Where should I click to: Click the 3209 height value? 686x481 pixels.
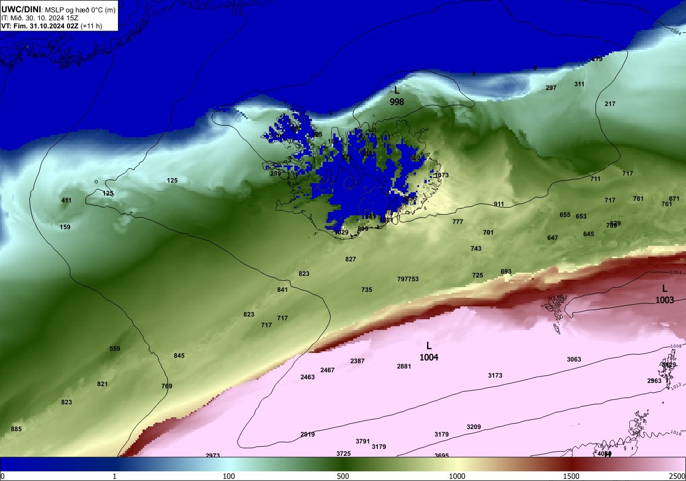click(x=474, y=427)
